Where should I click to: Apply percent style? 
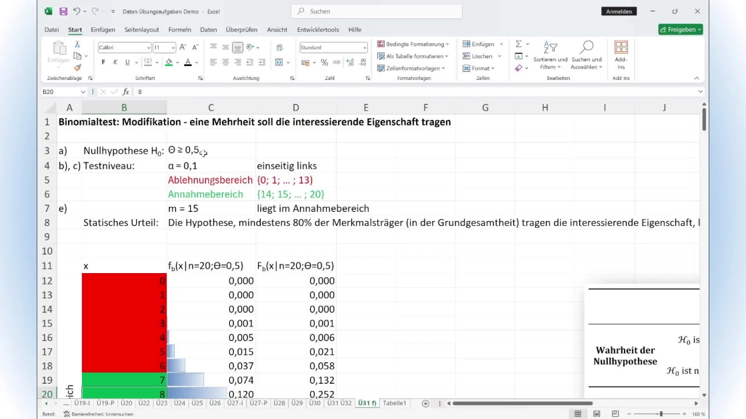[x=325, y=63]
